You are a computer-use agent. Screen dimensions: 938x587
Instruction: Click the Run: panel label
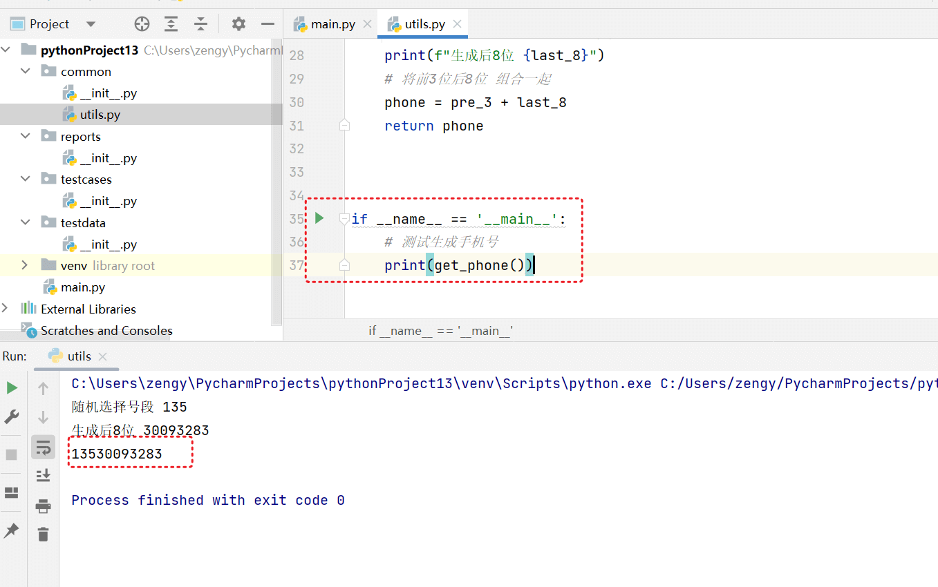pos(15,356)
